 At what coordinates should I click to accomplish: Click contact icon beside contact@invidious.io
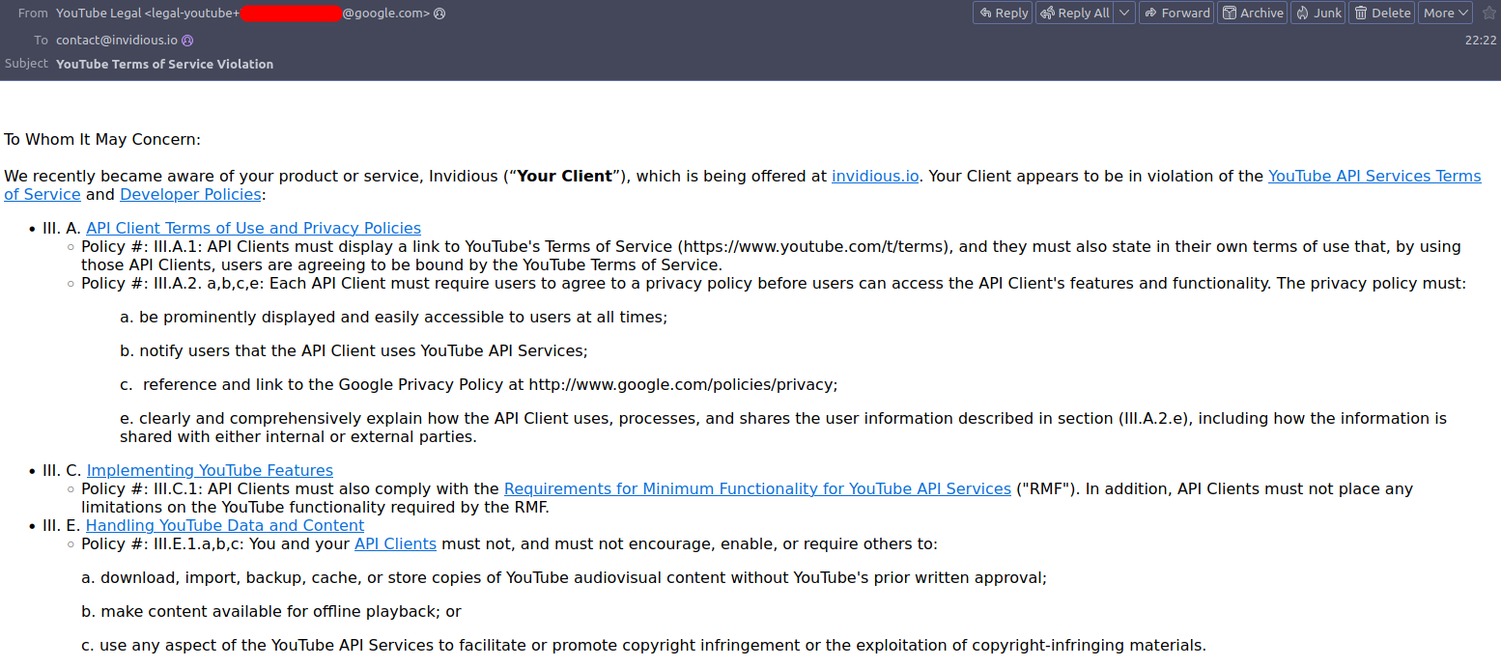[x=187, y=41]
